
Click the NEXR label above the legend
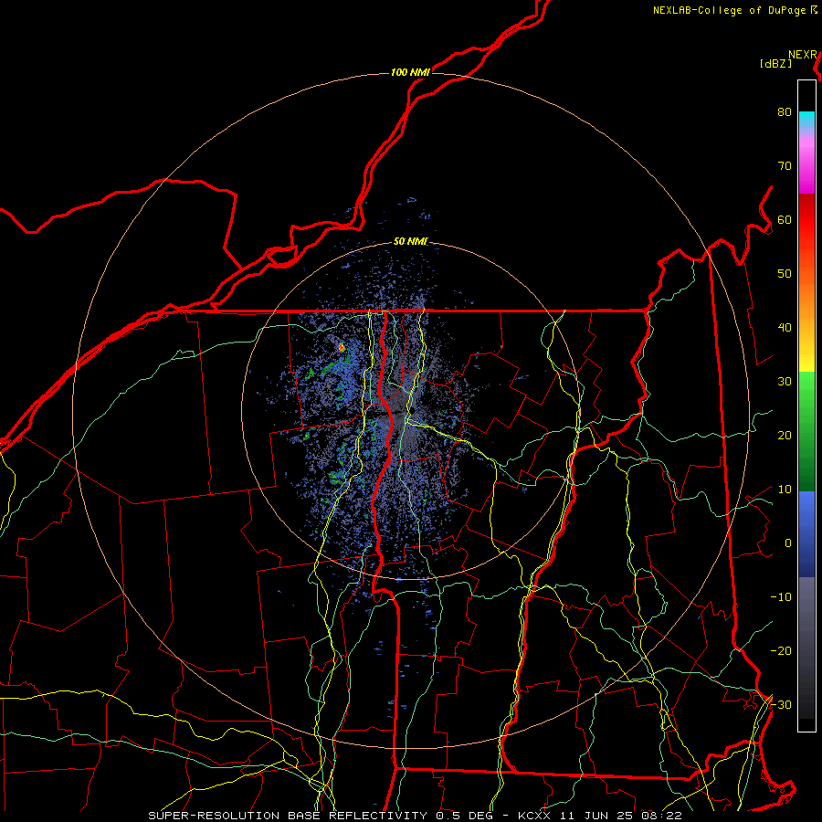(x=803, y=55)
